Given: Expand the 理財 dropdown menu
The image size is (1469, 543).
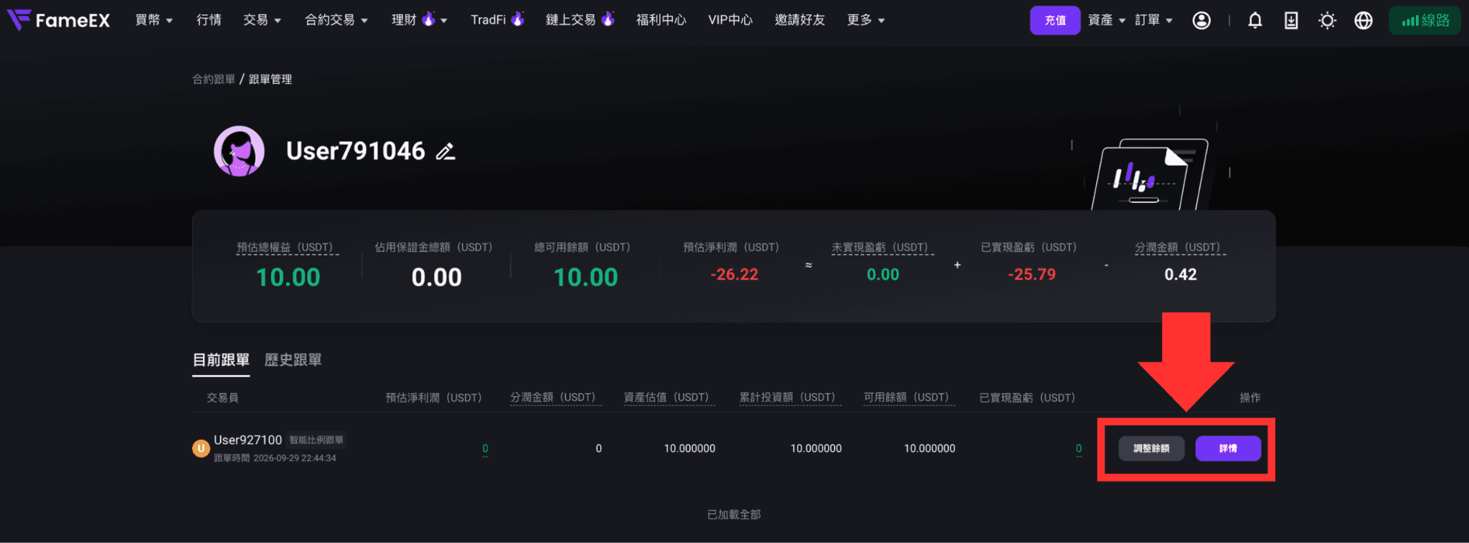Looking at the screenshot, I should 420,20.
